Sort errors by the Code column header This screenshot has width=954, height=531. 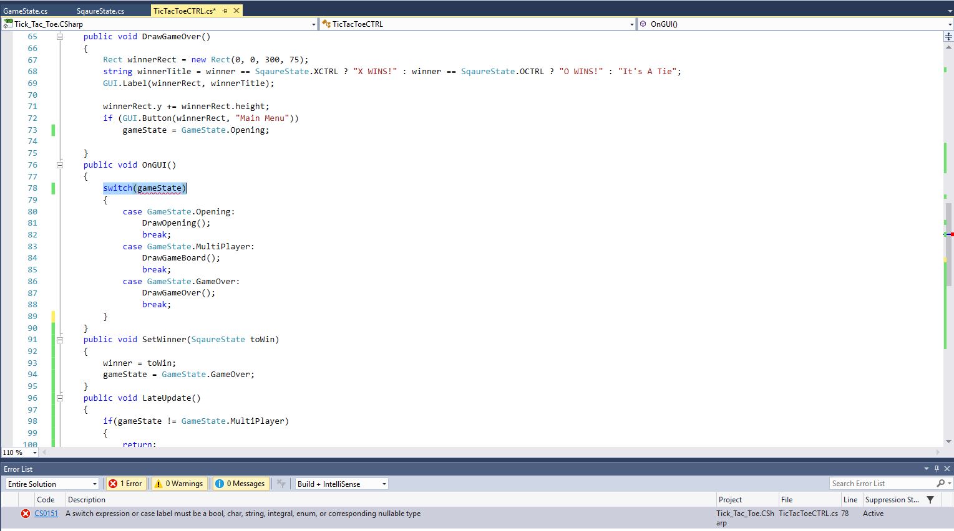49,499
